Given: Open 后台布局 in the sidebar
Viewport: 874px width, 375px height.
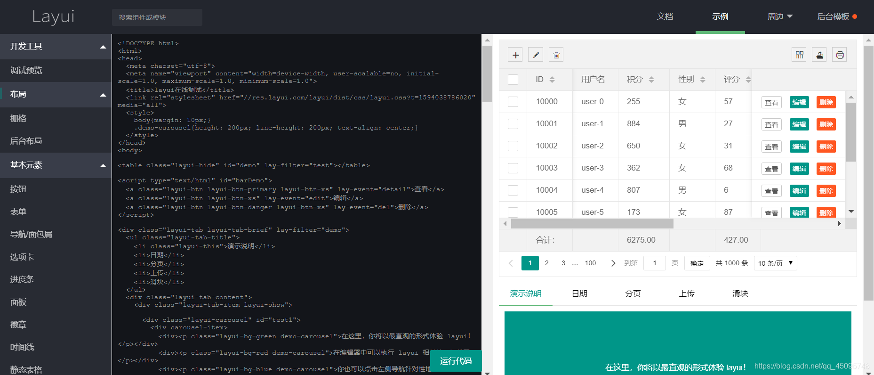Looking at the screenshot, I should click(x=56, y=141).
